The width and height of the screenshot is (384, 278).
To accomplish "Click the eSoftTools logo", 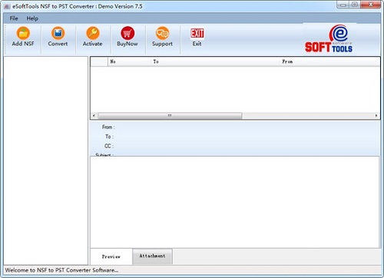I will tap(329, 38).
